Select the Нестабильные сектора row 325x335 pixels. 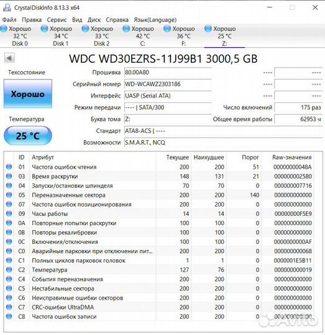[159, 288]
